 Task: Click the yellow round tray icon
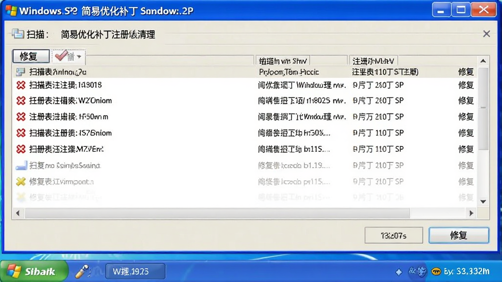coord(436,272)
